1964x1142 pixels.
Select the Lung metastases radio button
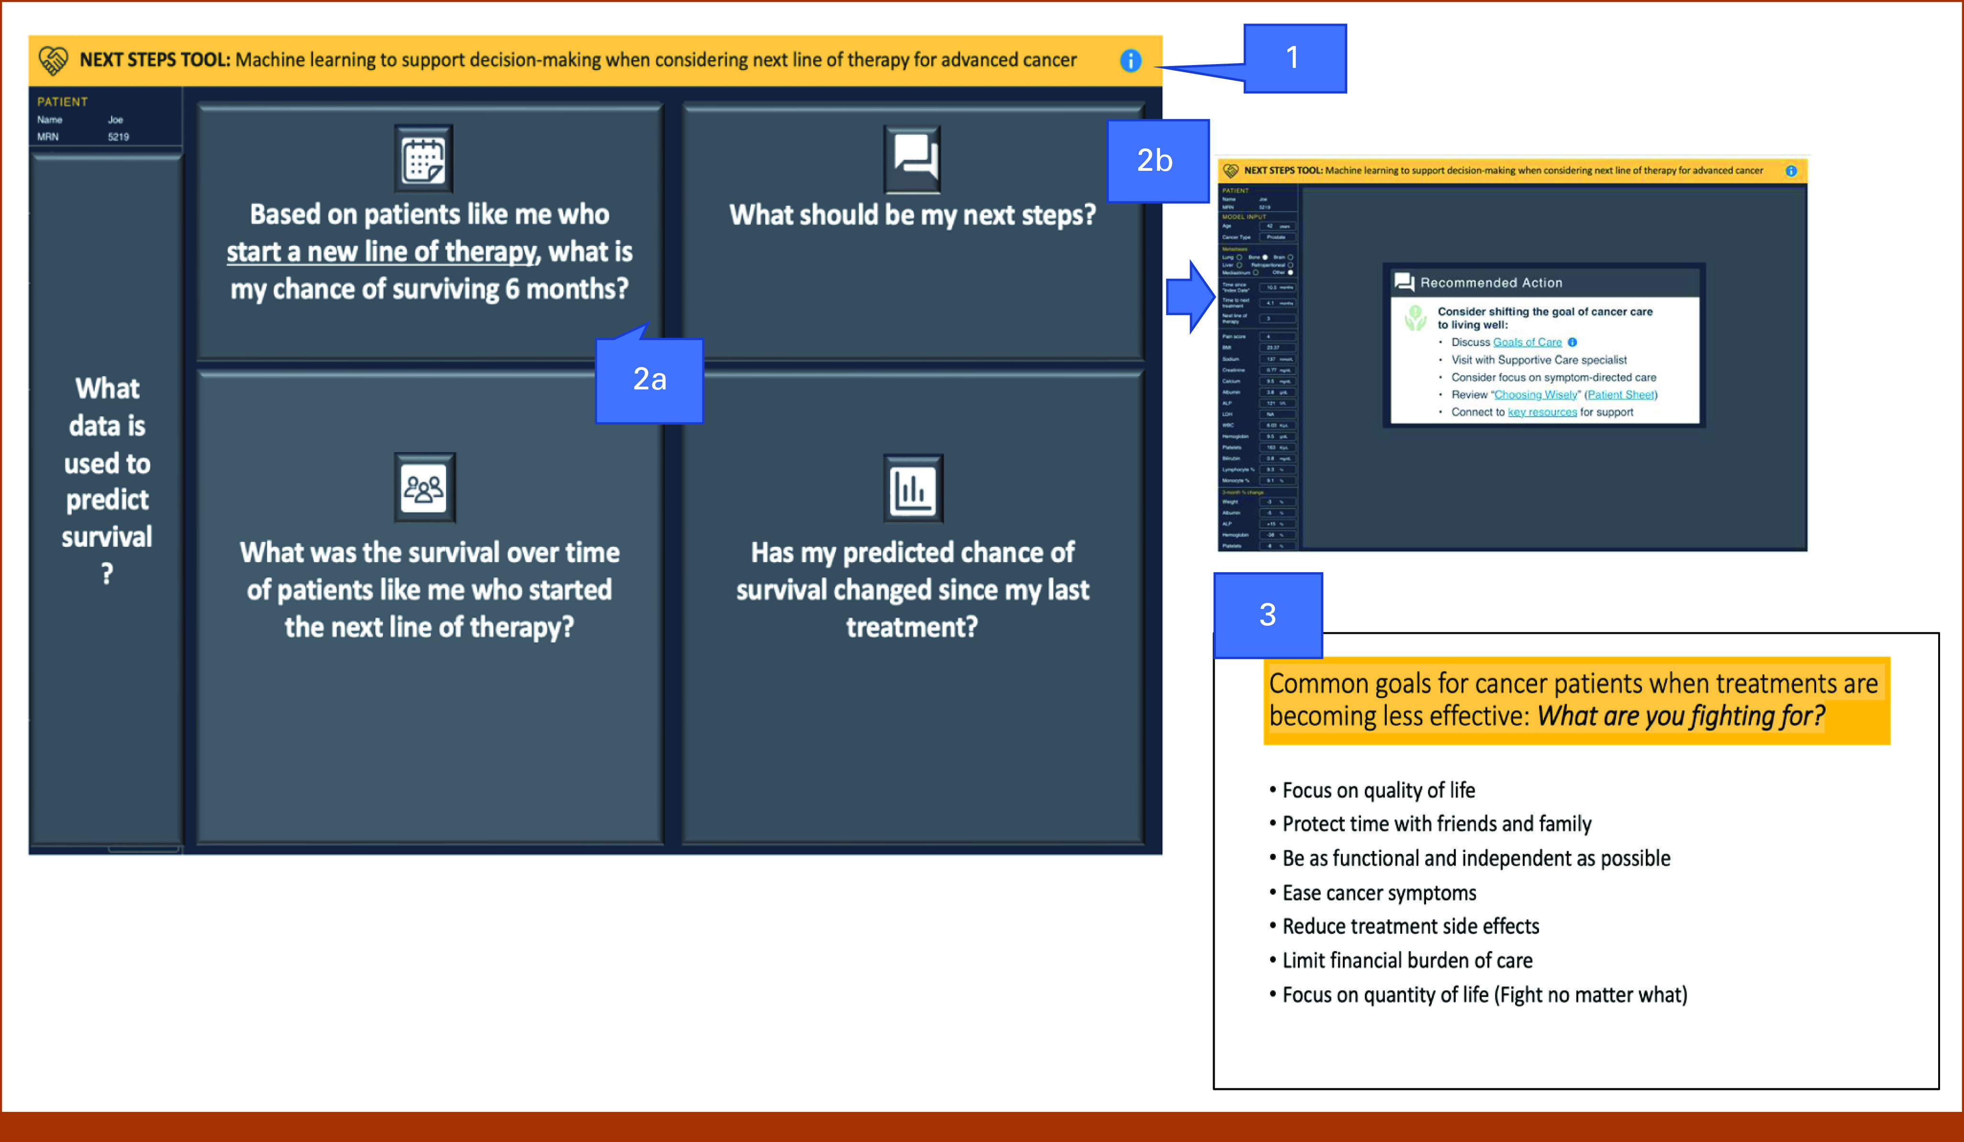click(x=1239, y=257)
